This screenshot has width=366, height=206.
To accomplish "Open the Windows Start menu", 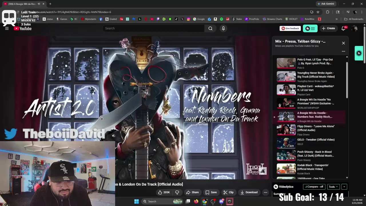I will 136,201.
